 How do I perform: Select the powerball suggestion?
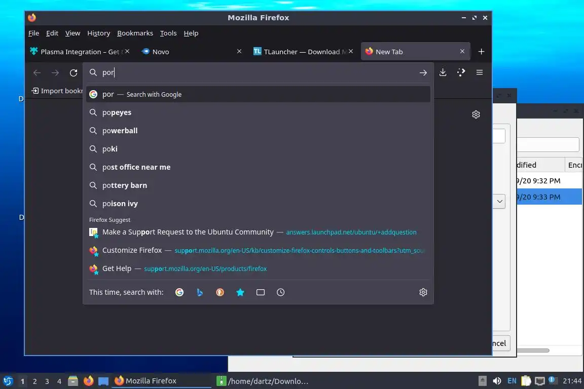pyautogui.click(x=258, y=131)
